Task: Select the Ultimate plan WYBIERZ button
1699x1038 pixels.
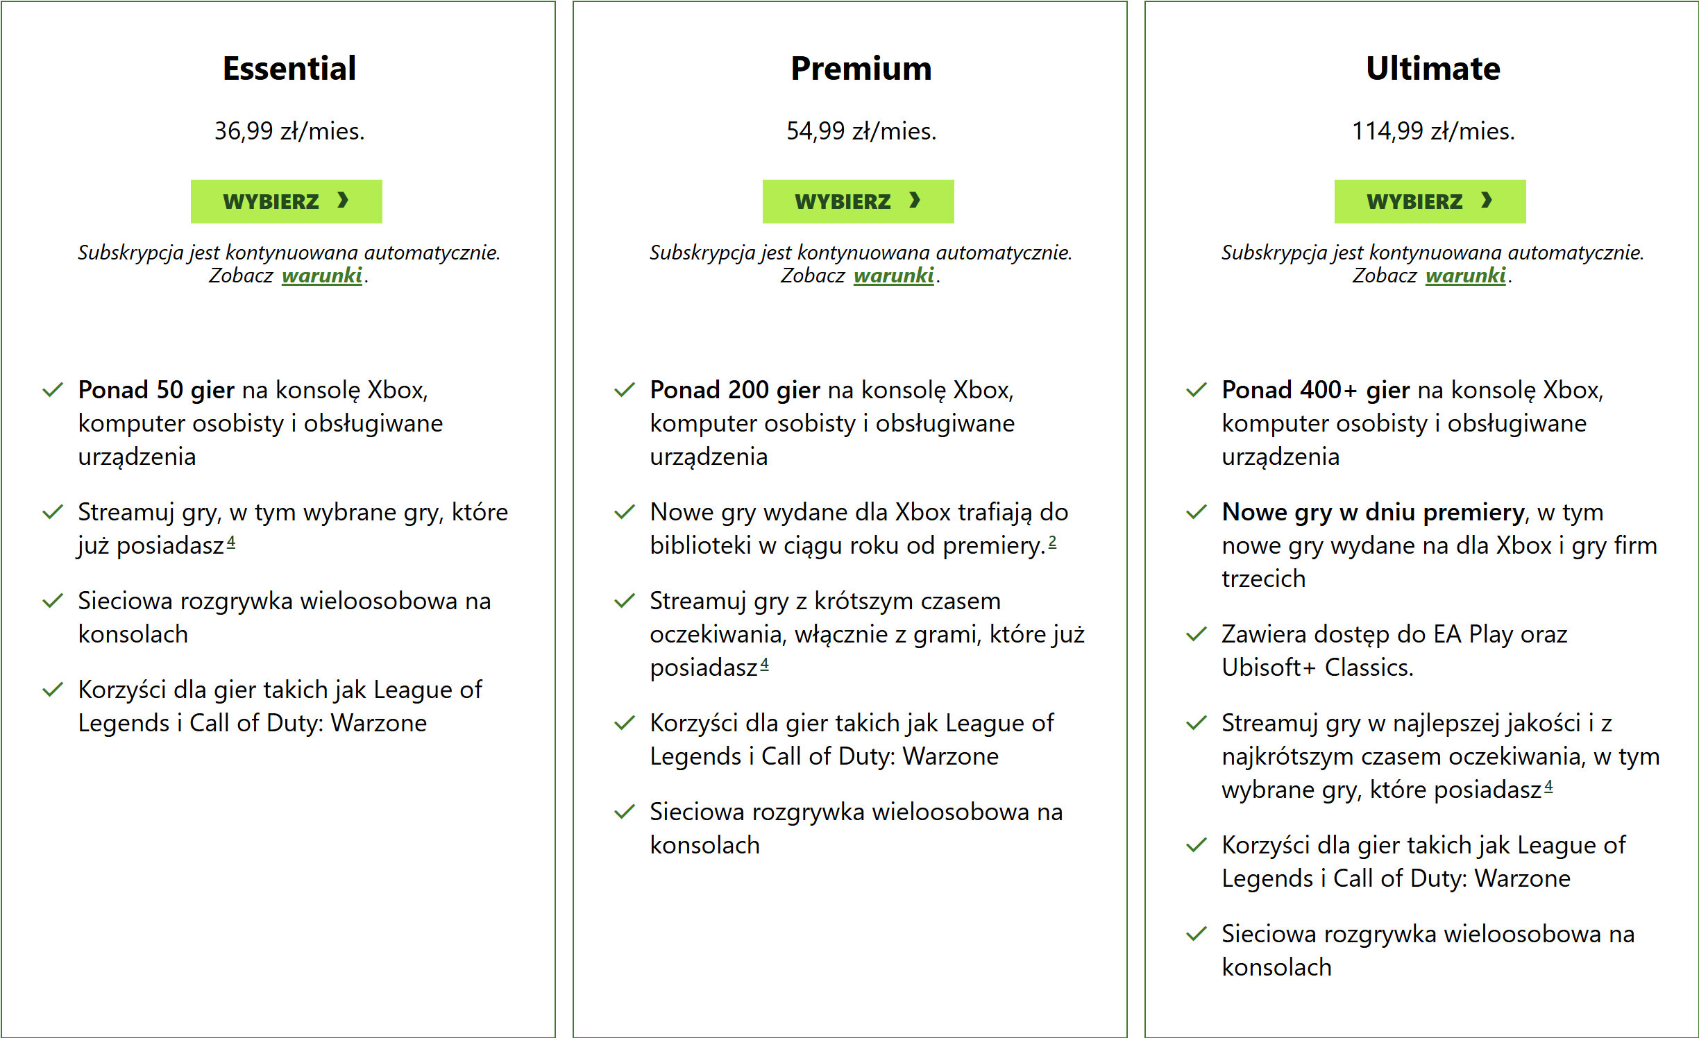Action: (1430, 201)
